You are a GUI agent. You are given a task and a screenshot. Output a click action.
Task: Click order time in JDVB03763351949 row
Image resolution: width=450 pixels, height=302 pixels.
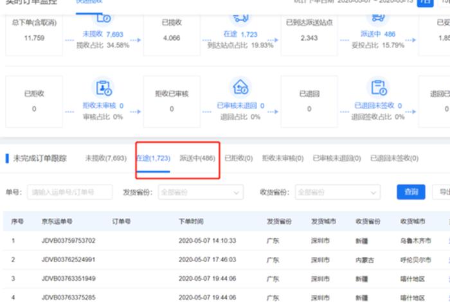(207, 278)
